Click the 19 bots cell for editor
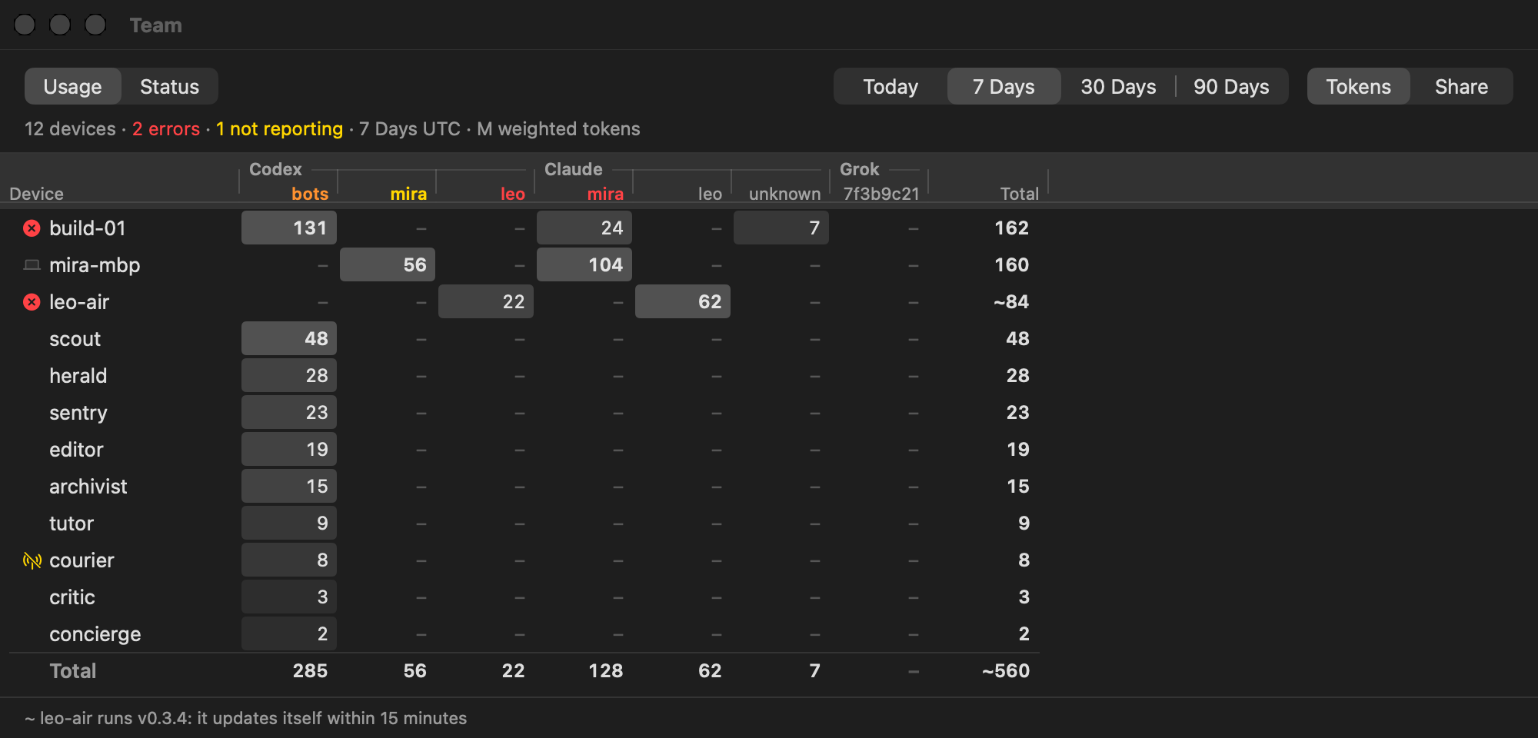 [x=289, y=449]
